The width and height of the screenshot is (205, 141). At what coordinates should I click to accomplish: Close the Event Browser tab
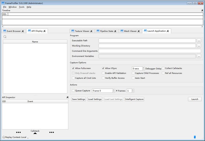coord(23,31)
